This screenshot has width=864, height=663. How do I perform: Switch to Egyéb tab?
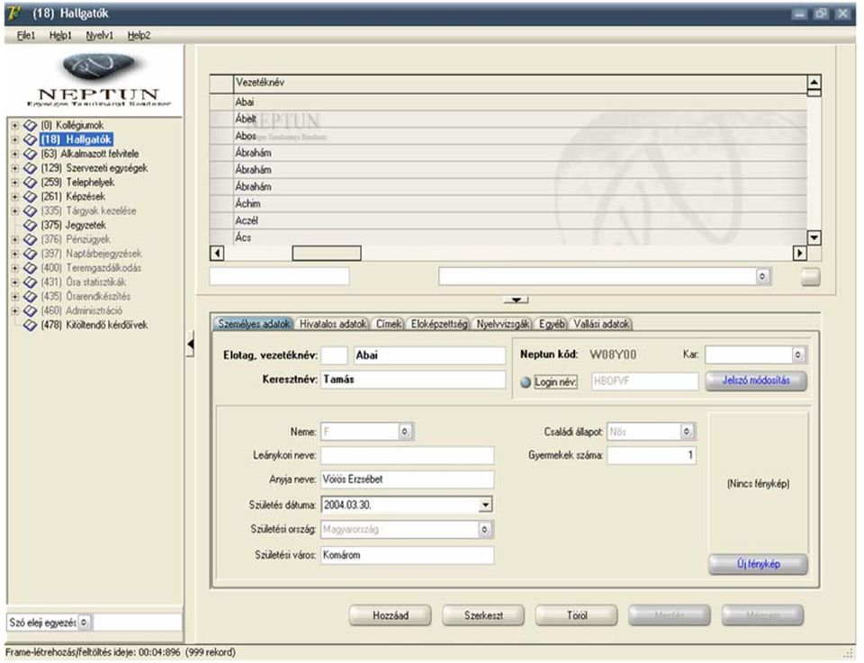(552, 325)
